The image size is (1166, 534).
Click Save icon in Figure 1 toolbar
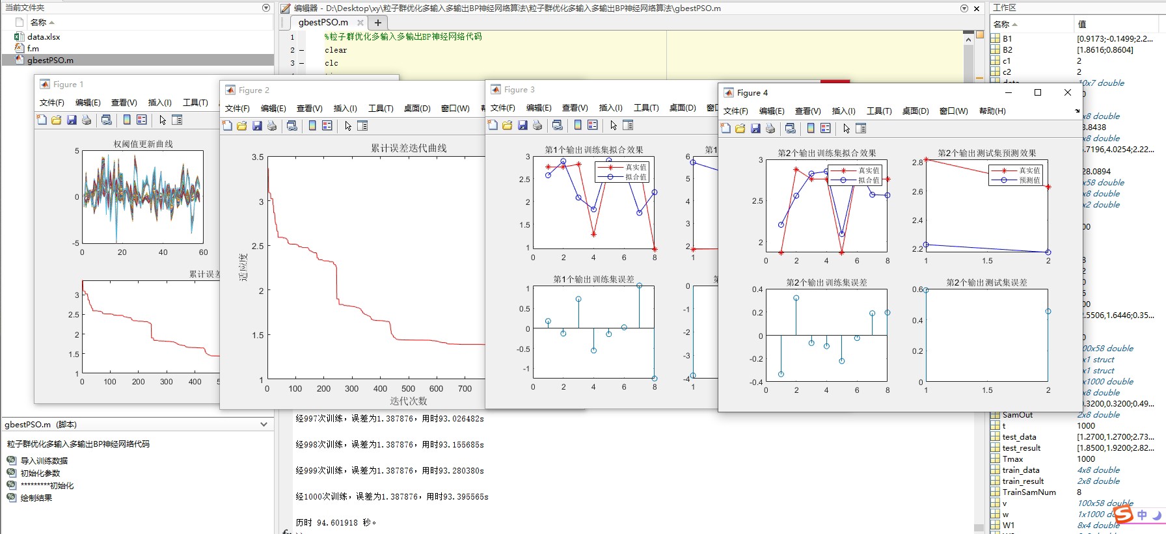coord(72,120)
